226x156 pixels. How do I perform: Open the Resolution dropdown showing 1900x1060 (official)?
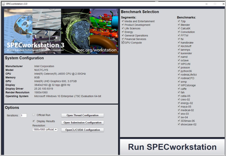pyautogui.click(x=45, y=129)
